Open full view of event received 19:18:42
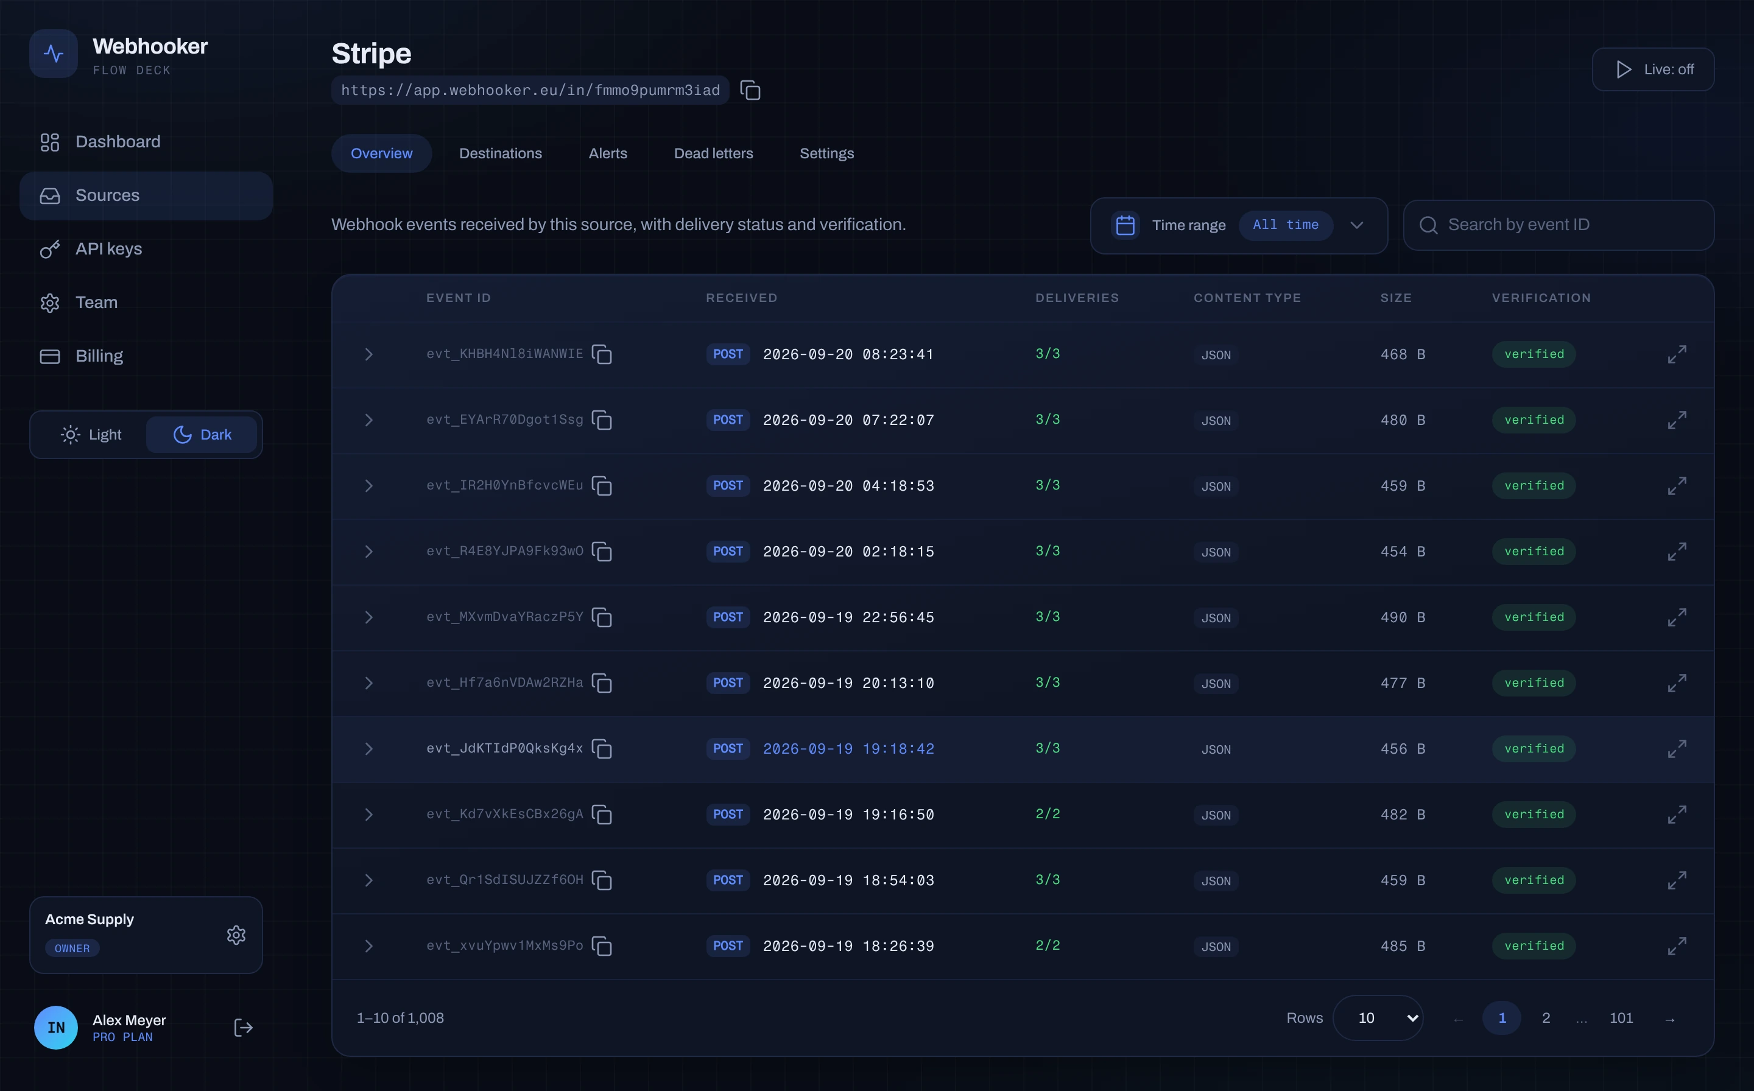 1677,749
